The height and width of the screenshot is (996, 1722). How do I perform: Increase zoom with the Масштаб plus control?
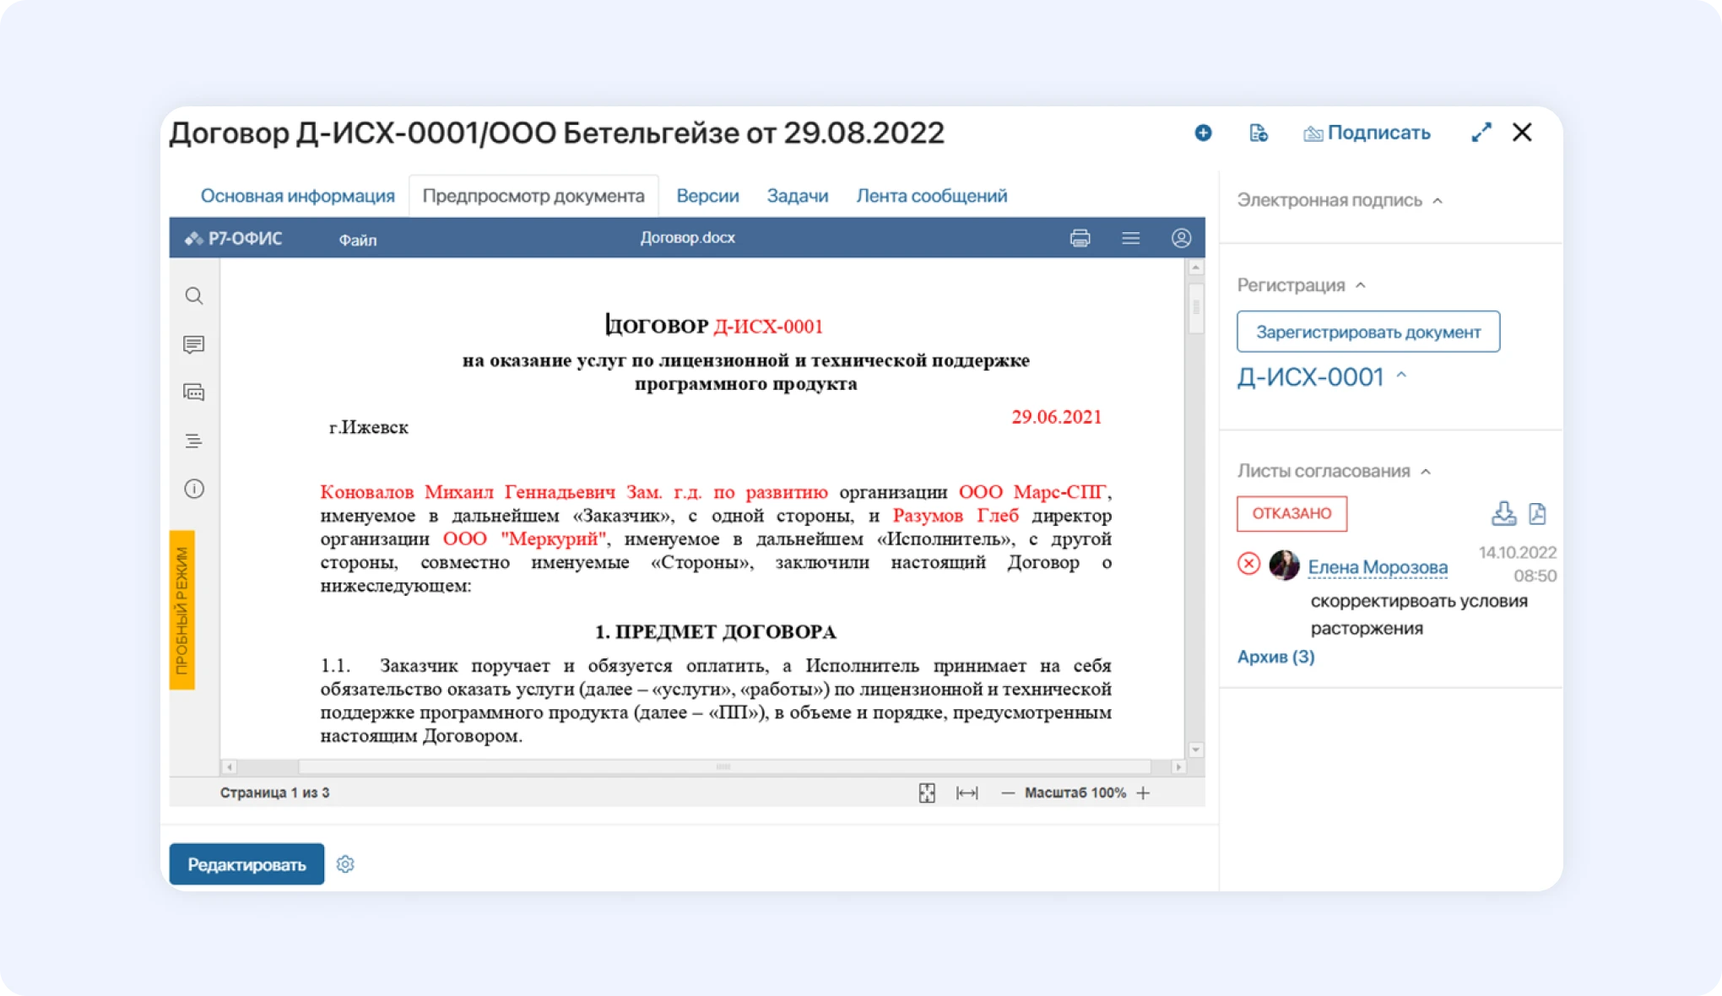click(1144, 793)
